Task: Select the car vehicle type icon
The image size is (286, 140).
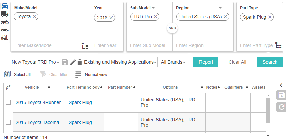Action: click(5, 6)
